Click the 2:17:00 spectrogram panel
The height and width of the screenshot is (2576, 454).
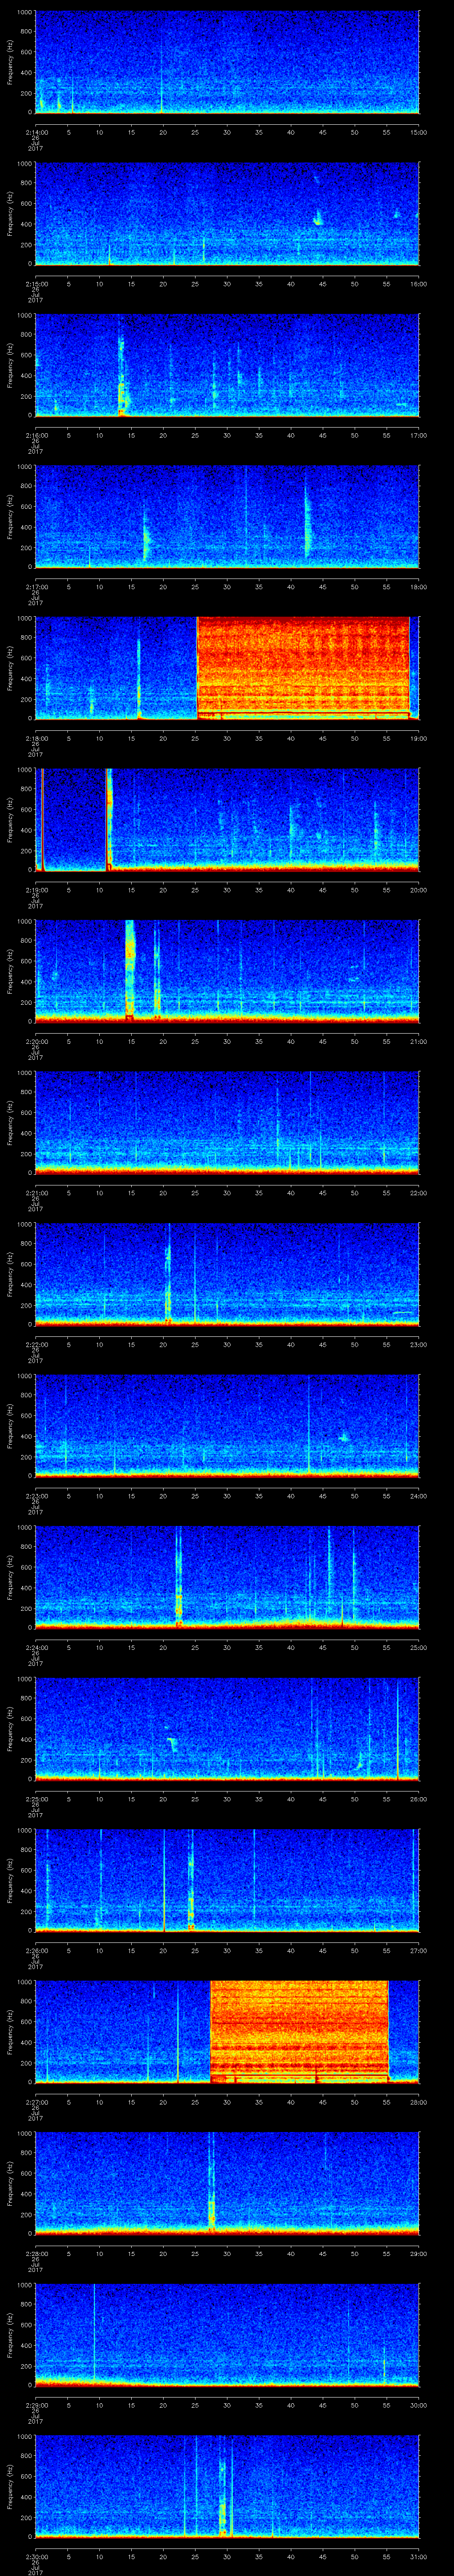pyautogui.click(x=227, y=515)
